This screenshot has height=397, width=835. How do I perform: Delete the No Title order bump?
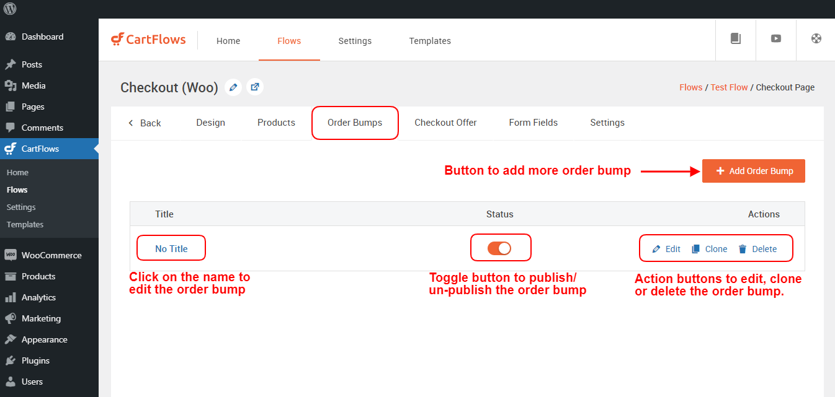(x=757, y=249)
